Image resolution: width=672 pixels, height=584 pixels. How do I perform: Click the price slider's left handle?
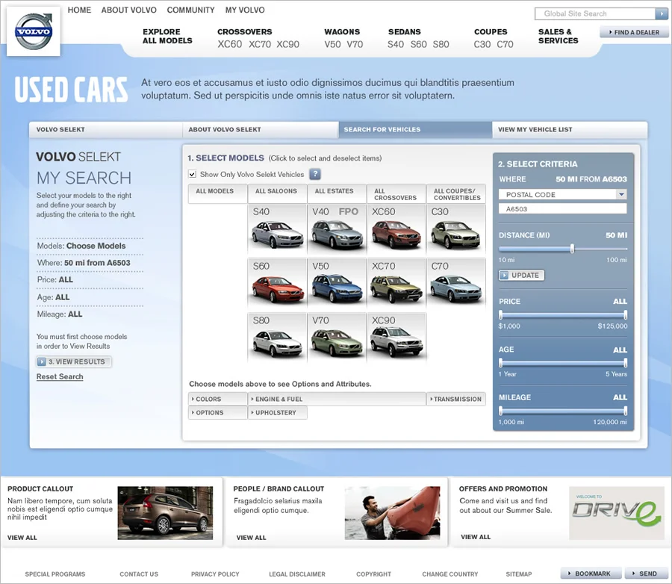pos(500,315)
